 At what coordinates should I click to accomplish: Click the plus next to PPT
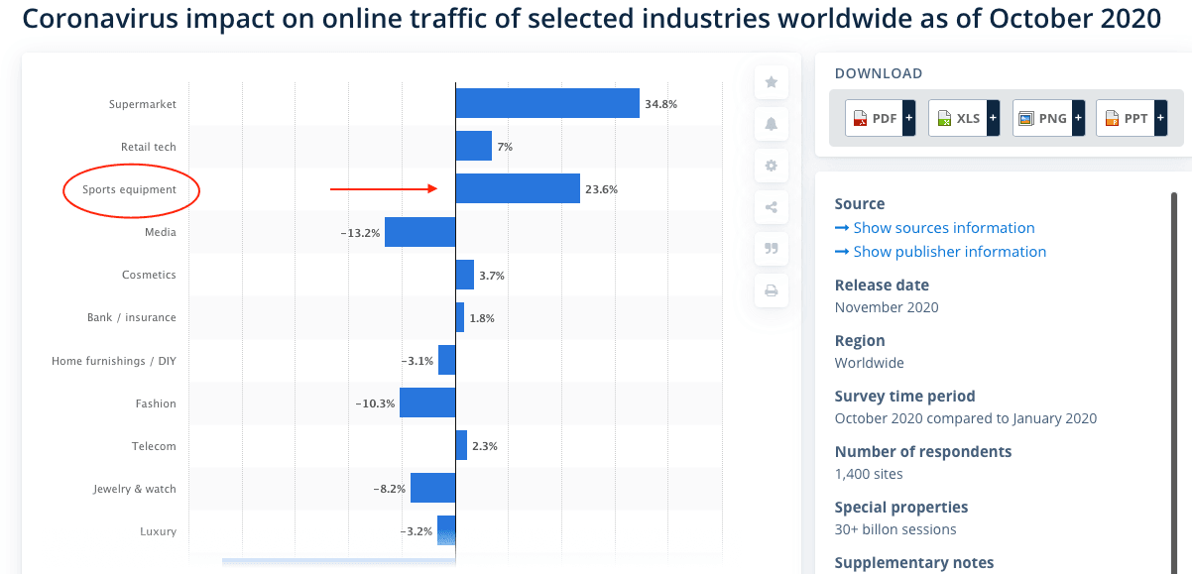1160,118
